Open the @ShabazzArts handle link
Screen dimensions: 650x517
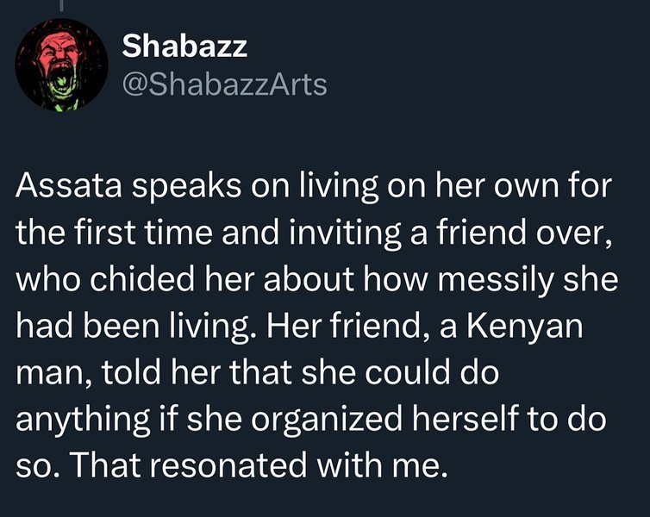coord(224,84)
